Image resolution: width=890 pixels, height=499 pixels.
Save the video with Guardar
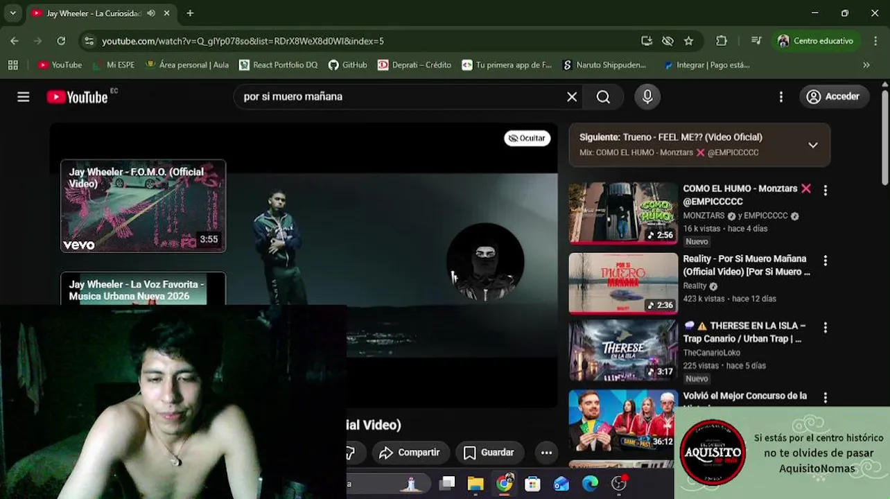pos(489,453)
